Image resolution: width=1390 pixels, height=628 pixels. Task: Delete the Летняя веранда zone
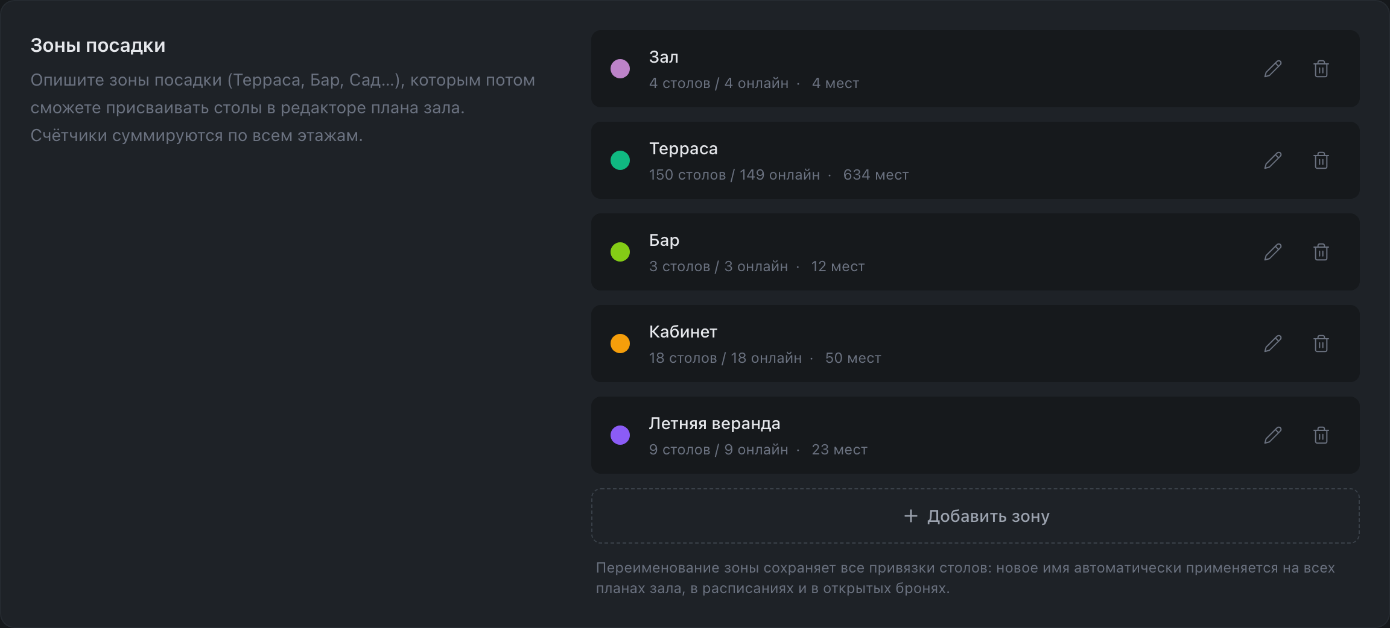point(1321,435)
